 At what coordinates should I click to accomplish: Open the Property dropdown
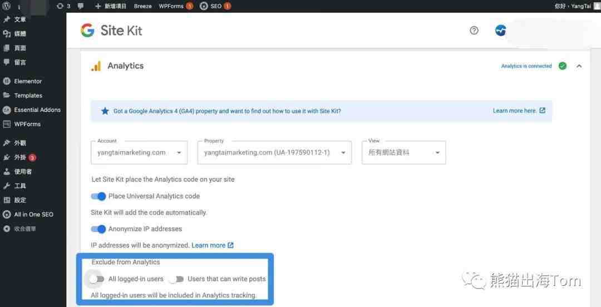(274, 152)
